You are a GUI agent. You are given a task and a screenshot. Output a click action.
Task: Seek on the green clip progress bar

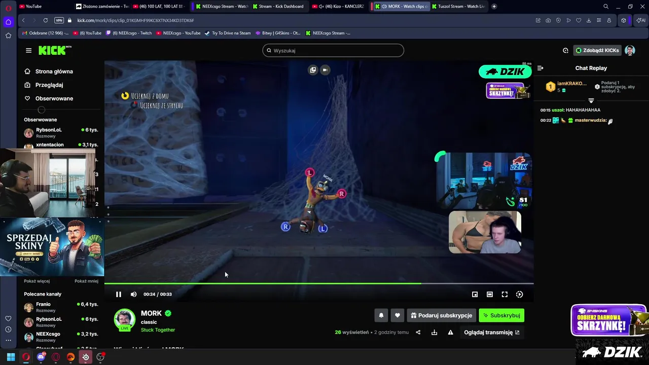[x=319, y=283]
